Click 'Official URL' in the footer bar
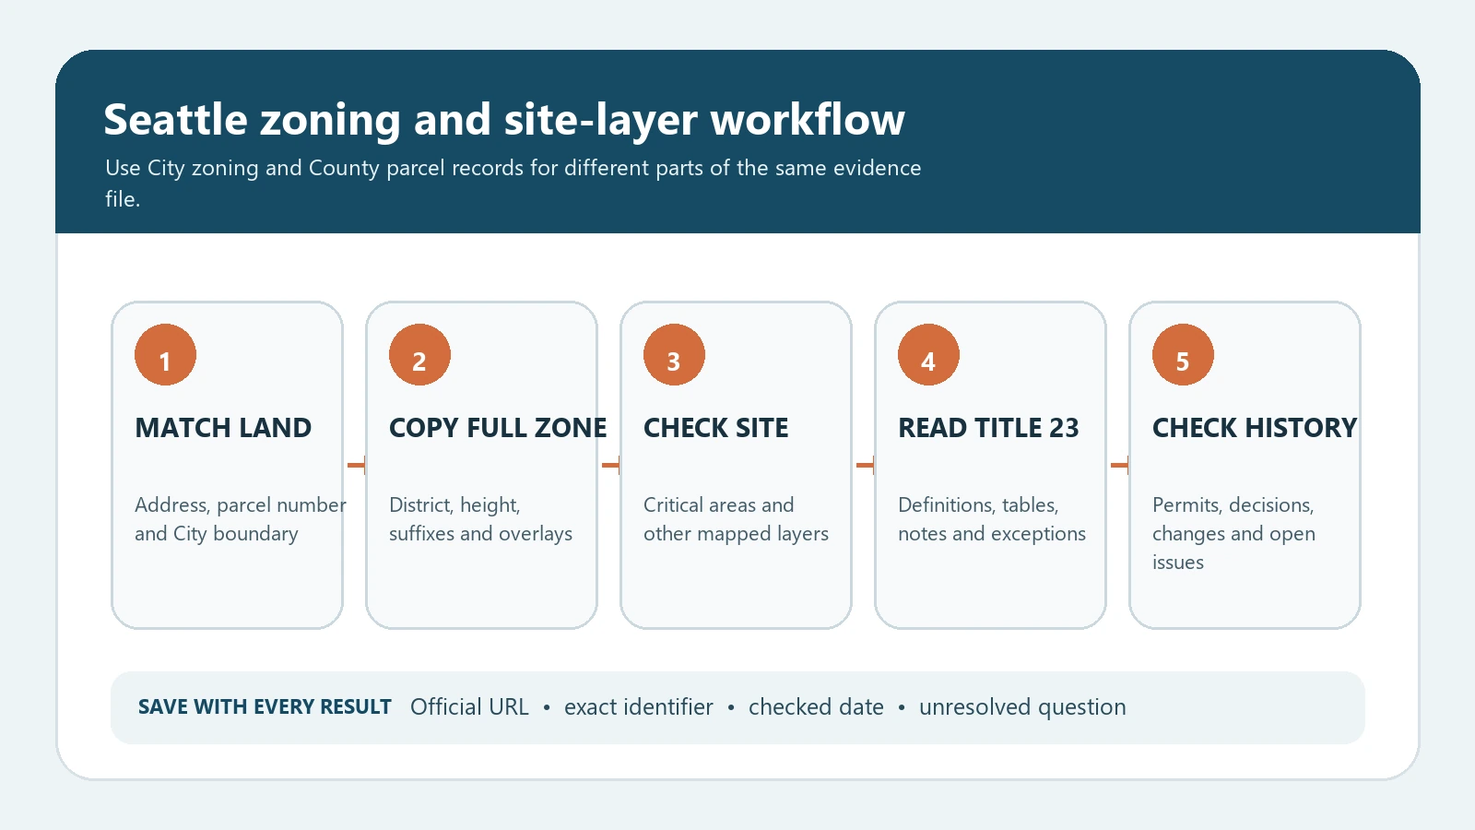The image size is (1475, 830). [x=469, y=707]
